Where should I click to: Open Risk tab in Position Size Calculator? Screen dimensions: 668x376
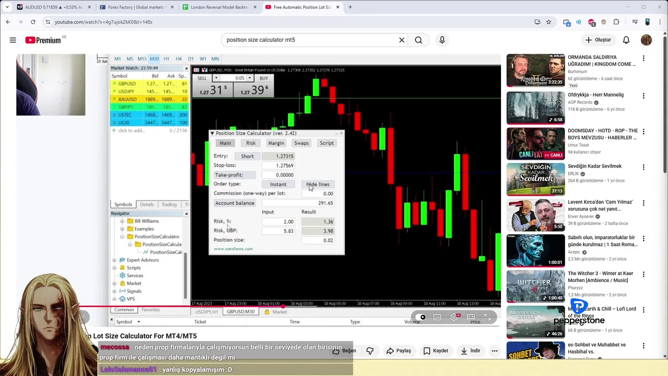coord(251,143)
